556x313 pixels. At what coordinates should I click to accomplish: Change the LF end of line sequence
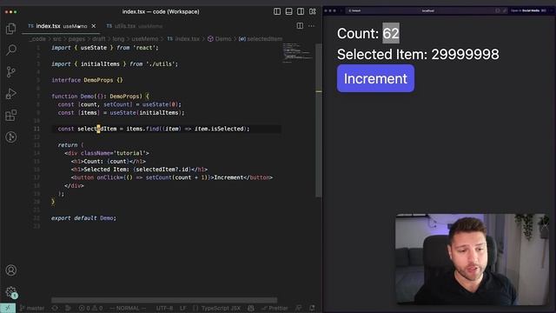183,308
